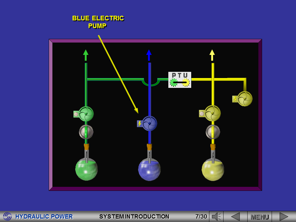296x222 pixels.
Task: Select the green engine-driven pump icon
Action: coord(86,113)
